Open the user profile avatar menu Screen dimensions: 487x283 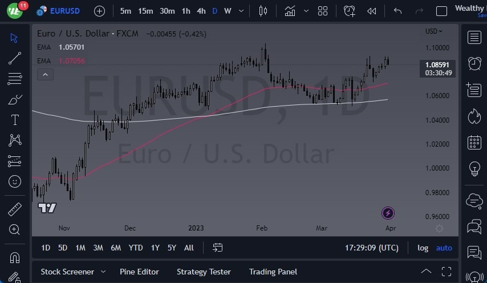[x=15, y=11]
